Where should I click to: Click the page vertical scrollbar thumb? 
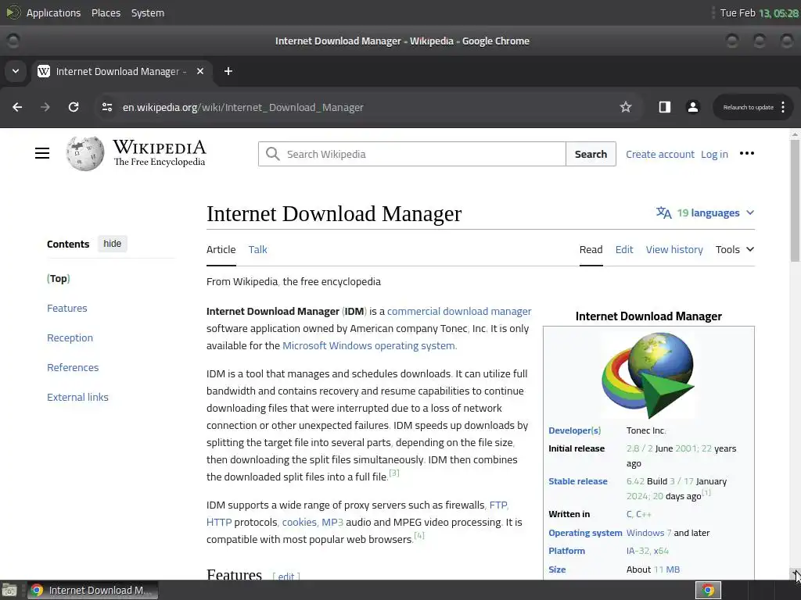(795, 201)
